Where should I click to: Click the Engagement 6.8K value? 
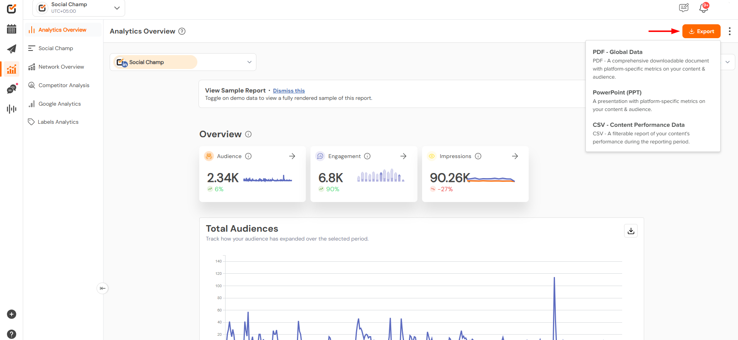point(331,178)
